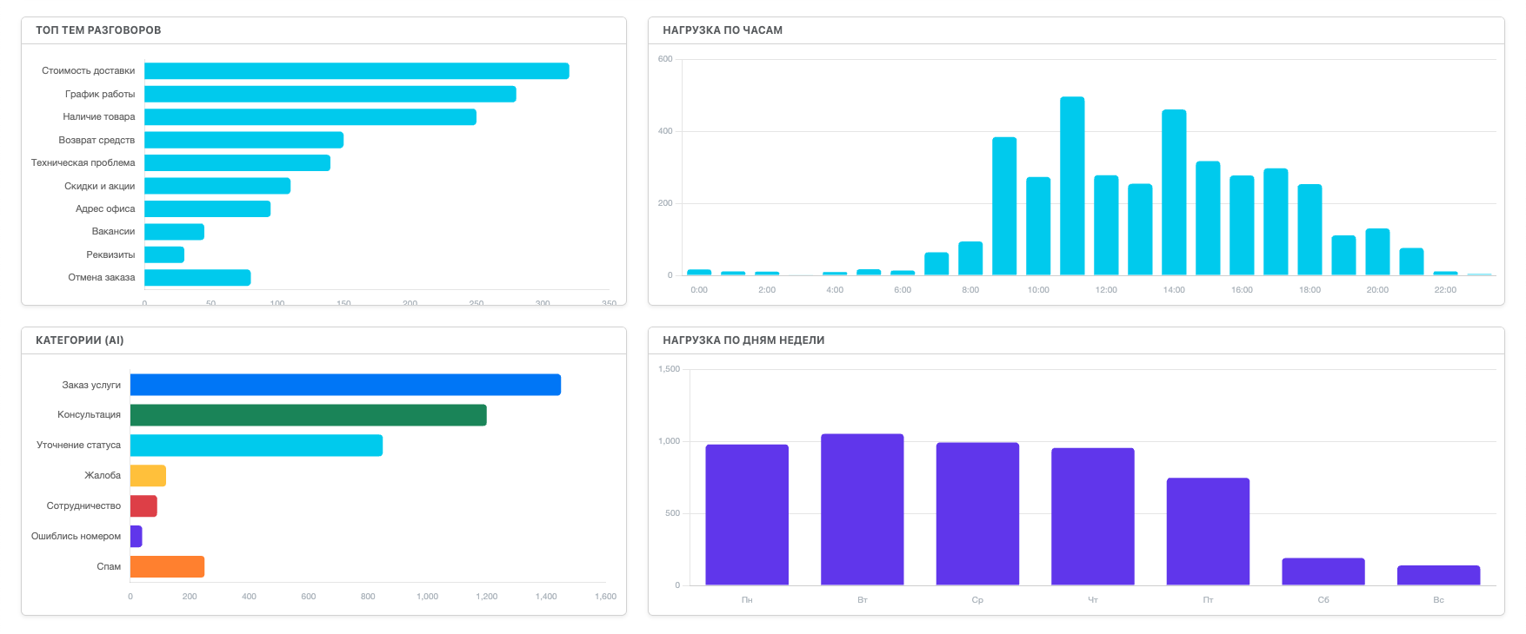The image size is (1526, 634).
Task: Select the Вт weekday bar
Action: pyautogui.click(x=862, y=509)
